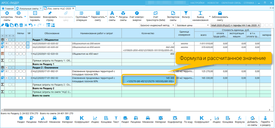Open НОВОСТИ menu
The width and height of the screenshot is (275, 128).
[x=213, y=3]
